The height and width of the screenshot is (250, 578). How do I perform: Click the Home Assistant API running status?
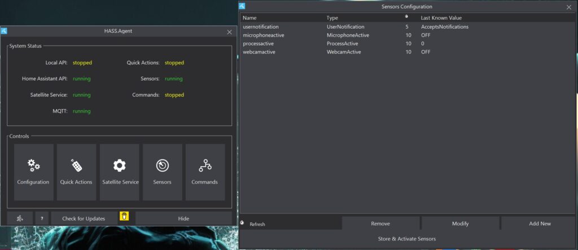click(81, 79)
